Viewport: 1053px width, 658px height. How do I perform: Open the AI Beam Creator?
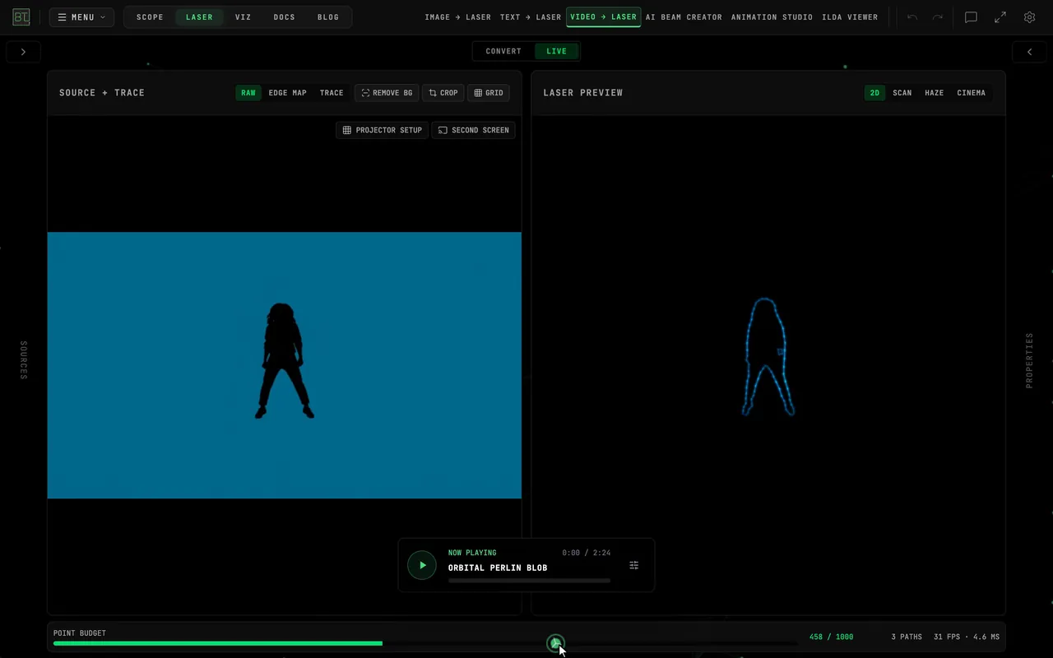point(684,17)
